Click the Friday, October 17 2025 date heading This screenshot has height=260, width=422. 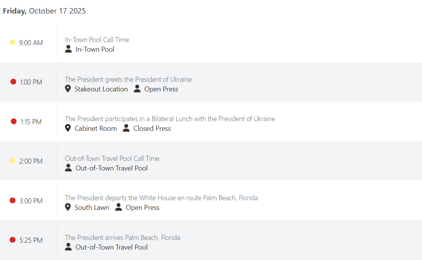coord(44,11)
